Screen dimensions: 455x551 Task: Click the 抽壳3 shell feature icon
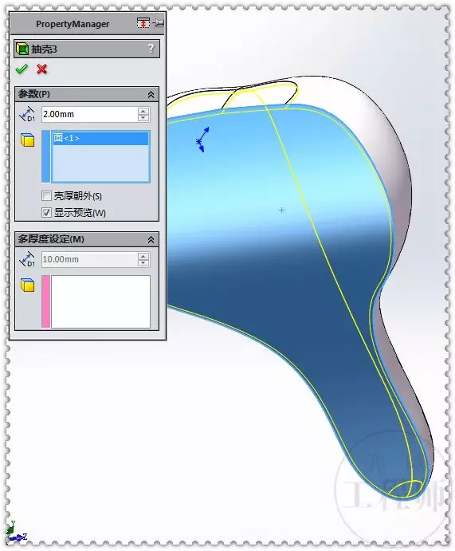click(22, 49)
